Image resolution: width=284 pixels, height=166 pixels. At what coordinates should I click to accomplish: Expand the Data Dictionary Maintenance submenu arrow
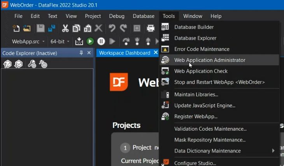tap(273, 150)
